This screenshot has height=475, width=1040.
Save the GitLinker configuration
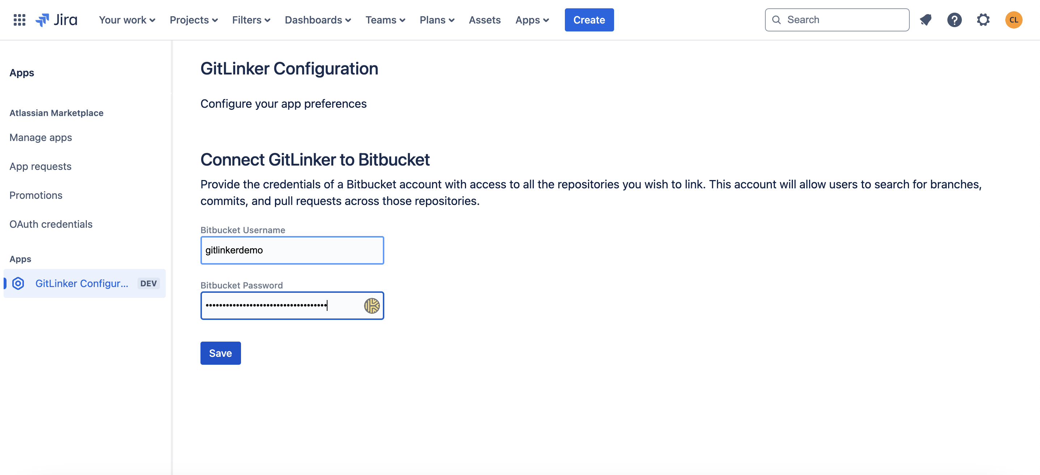(x=220, y=353)
